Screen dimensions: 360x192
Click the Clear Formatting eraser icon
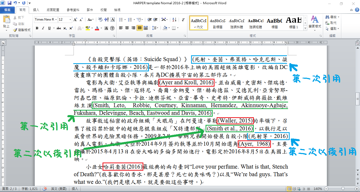coord(100,19)
